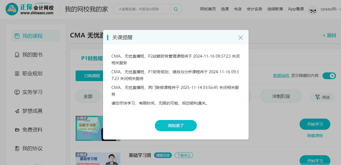Select 职业规划 text in sidebar
This screenshot has width=341, height=165.
coord(32,74)
